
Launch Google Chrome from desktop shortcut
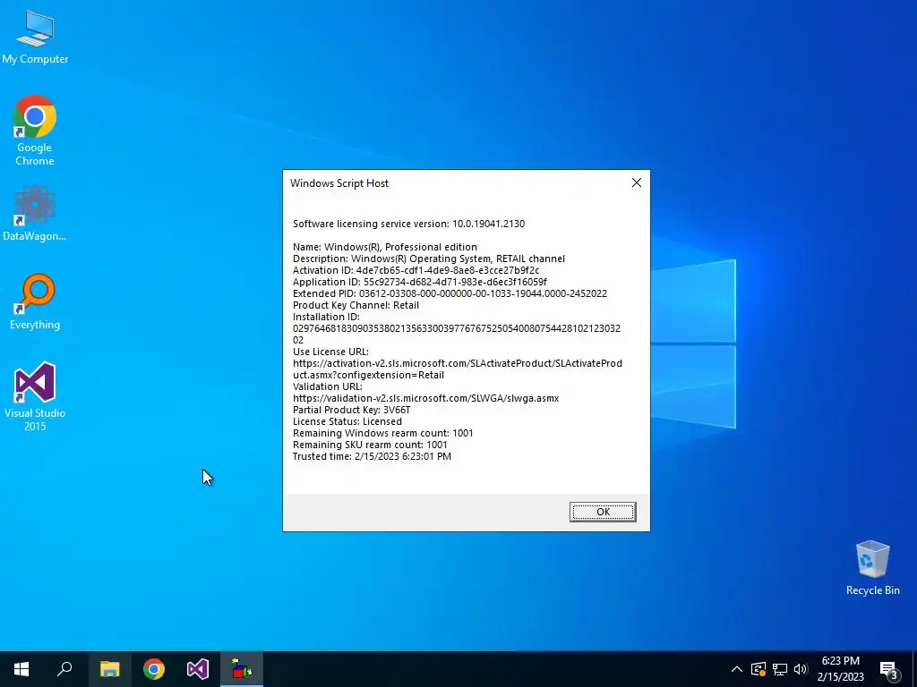point(35,131)
